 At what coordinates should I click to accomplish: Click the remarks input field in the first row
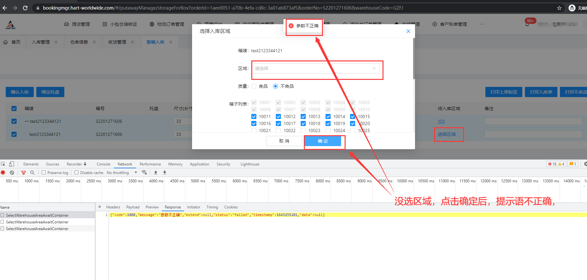click(533, 121)
